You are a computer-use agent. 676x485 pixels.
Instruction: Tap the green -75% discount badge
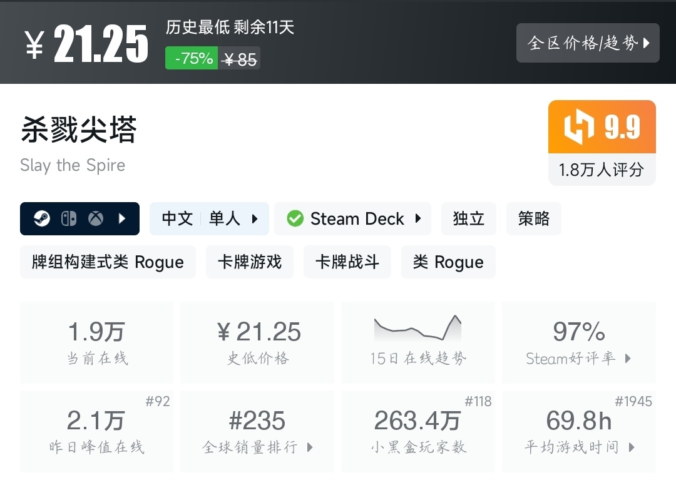pyautogui.click(x=192, y=59)
